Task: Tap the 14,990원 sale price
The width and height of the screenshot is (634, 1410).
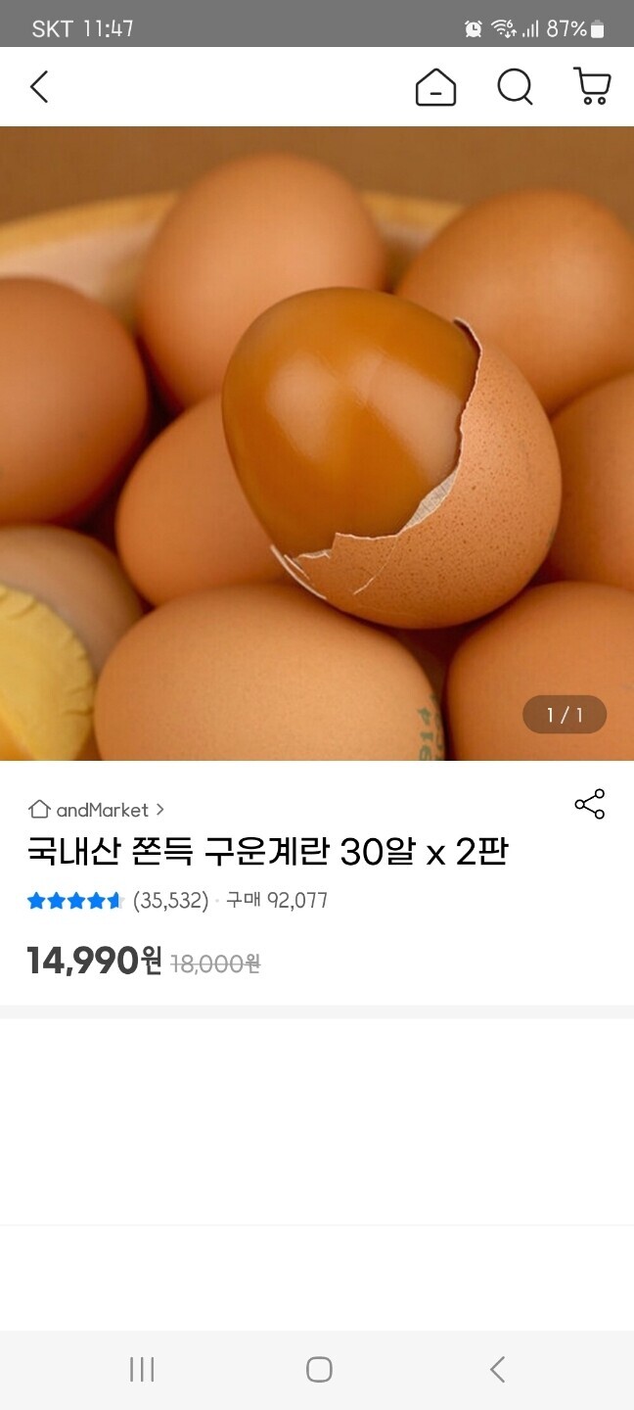Action: tap(95, 962)
